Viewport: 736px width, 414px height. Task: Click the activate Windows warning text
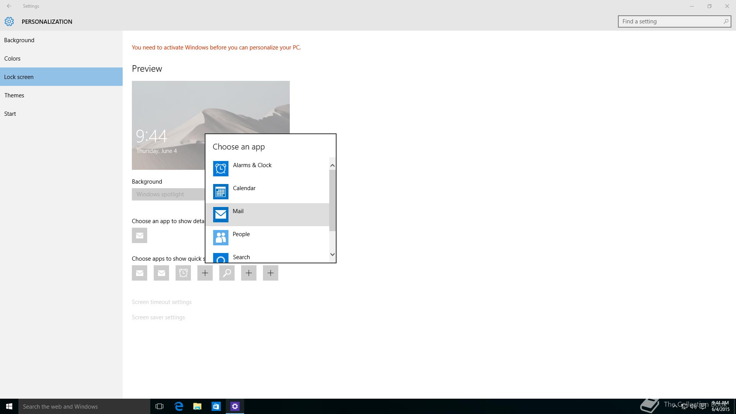tap(216, 48)
